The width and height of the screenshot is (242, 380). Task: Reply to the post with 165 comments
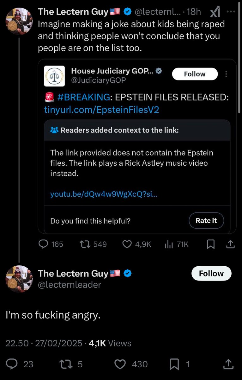43,244
